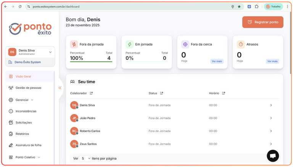Image resolution: width=293 pixels, height=167 pixels.
Task: Collapse the sidebar with double-chevron icon
Action: pos(60,88)
